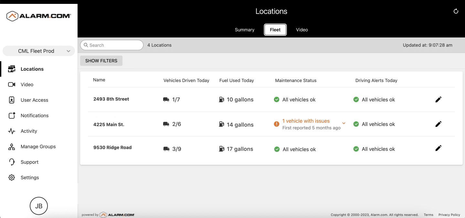Image resolution: width=465 pixels, height=218 pixels.
Task: Select the 2493 8th Street location name
Action: [111, 99]
